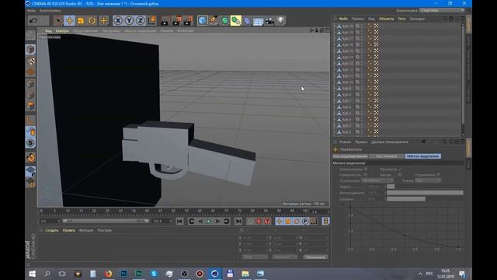
Task: Open layout dropdown at top right
Action: pos(442,10)
